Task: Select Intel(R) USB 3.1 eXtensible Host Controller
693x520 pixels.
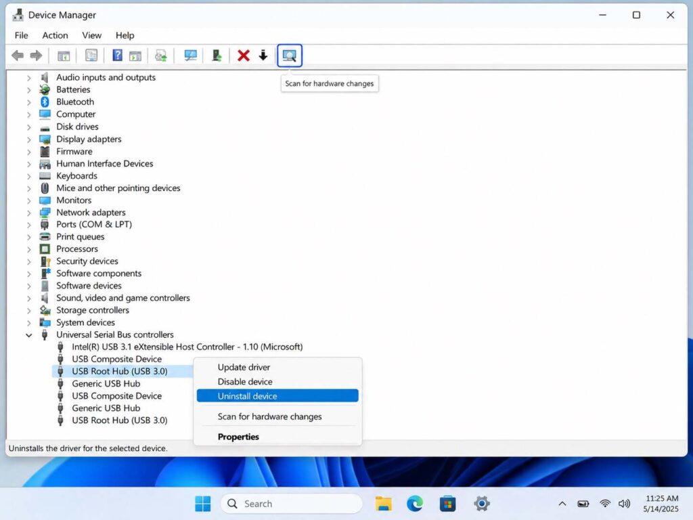Action: 187,347
